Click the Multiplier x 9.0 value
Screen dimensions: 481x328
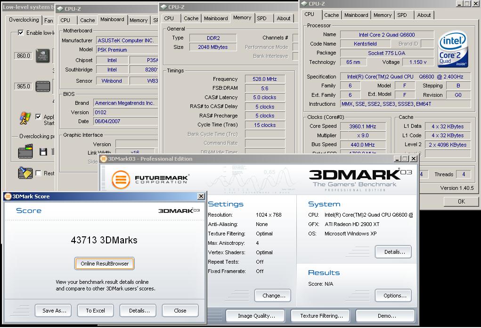pyautogui.click(x=363, y=135)
